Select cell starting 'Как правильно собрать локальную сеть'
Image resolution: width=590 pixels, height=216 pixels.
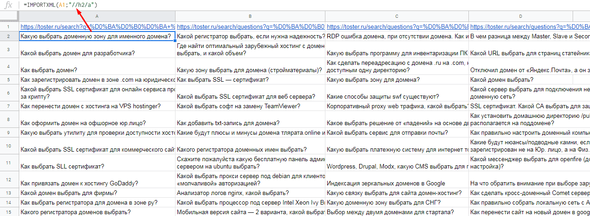[530, 202]
